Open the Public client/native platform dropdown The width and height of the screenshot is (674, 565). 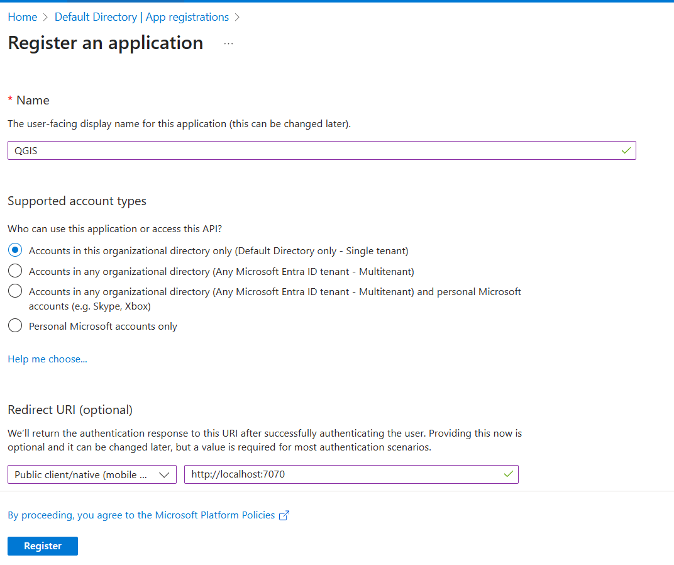pyautogui.click(x=91, y=474)
